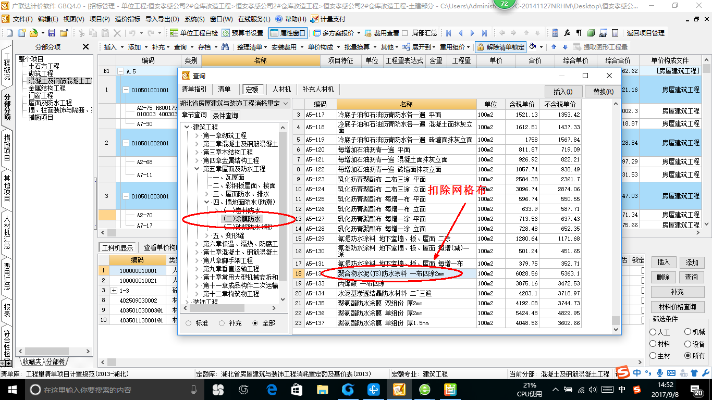Select the 补充 radio button in dialog
This screenshot has width=712, height=400.
(222, 323)
